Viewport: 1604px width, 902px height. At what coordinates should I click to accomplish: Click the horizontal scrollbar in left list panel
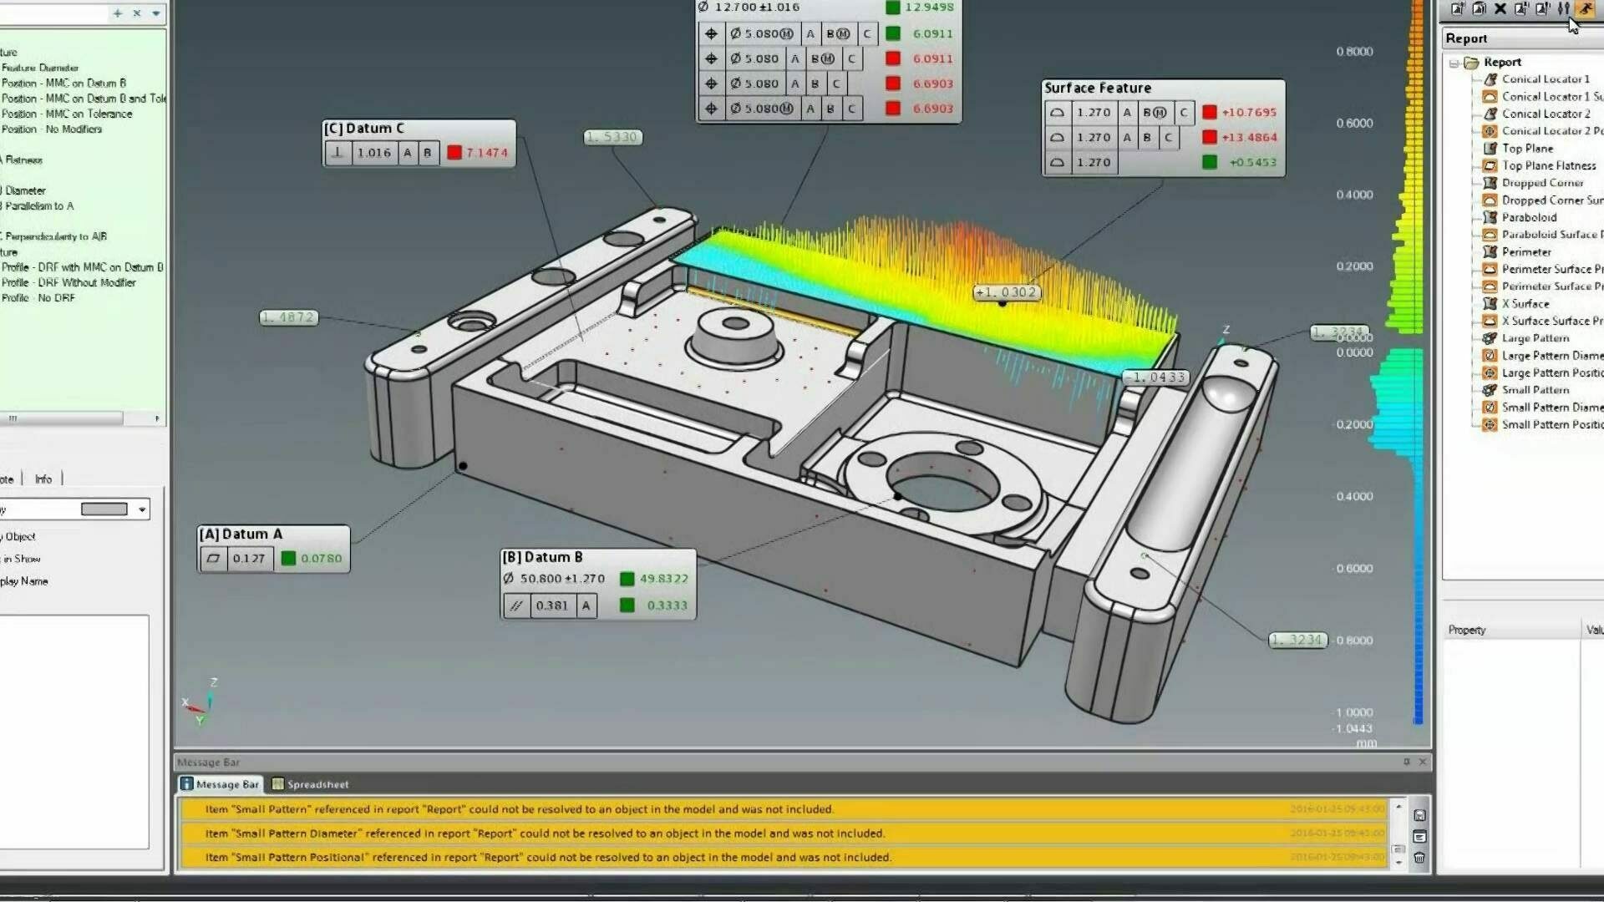(x=62, y=418)
